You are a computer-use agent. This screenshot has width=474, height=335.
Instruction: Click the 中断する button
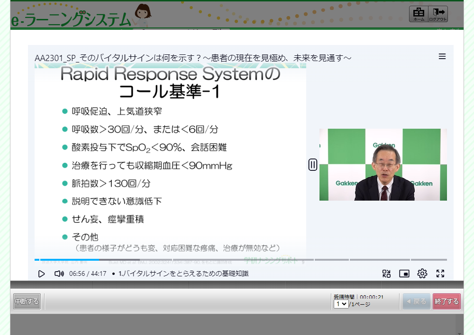tap(27, 301)
